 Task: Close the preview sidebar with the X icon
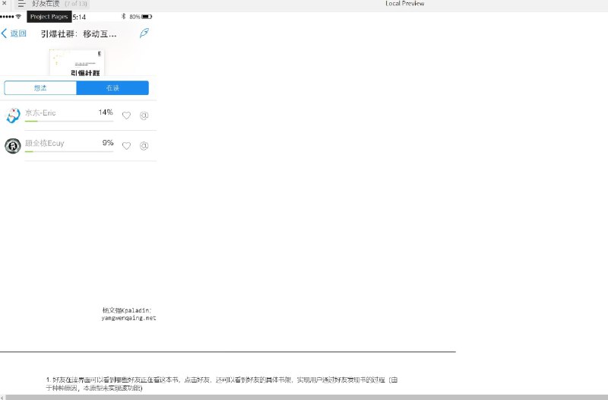(x=5, y=4)
